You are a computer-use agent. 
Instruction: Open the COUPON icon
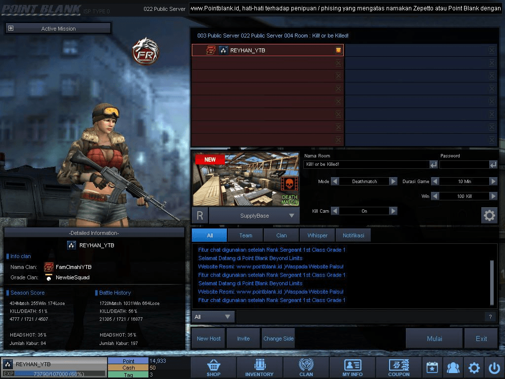pos(398,368)
